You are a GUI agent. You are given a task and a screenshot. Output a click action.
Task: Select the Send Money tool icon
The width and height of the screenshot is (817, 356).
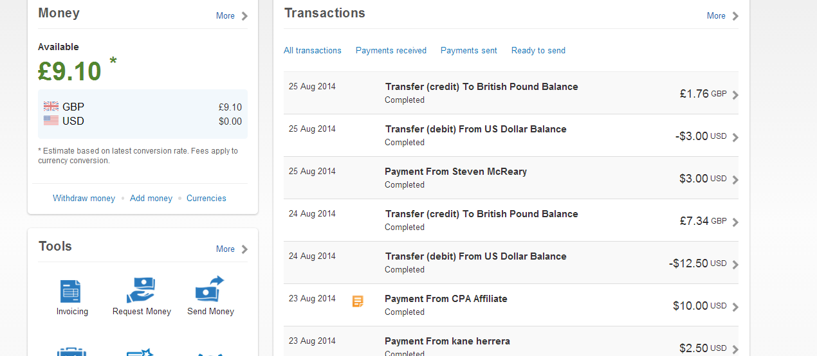point(210,289)
